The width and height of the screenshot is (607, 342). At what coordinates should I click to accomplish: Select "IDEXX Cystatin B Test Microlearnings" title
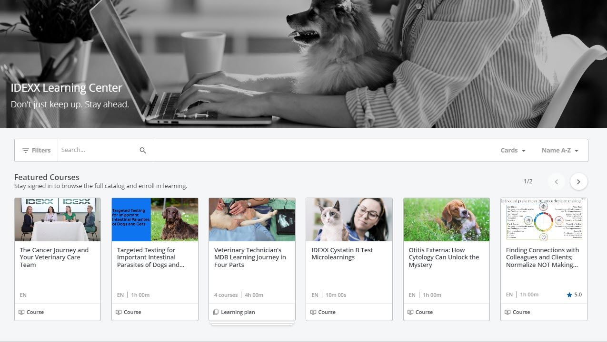[x=342, y=254]
